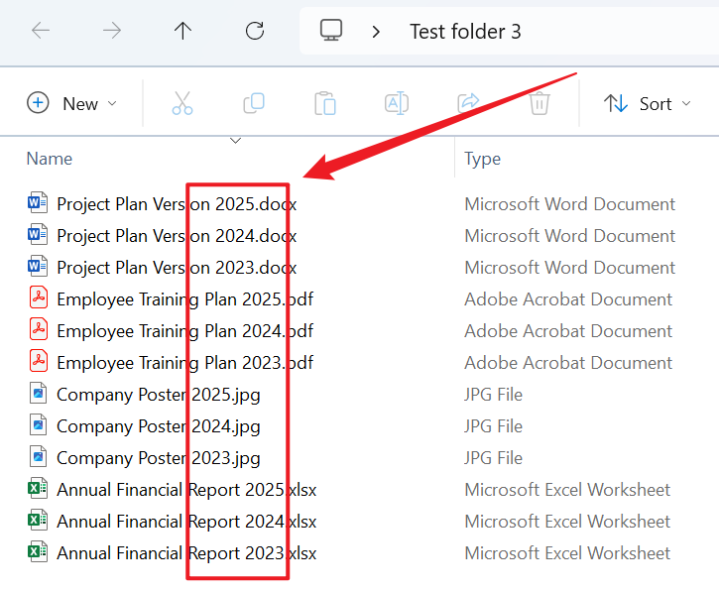
Task: Click the Copy icon in toolbar
Action: pos(254,103)
